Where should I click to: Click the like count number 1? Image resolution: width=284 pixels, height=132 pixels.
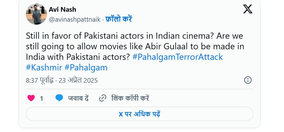click(42, 99)
